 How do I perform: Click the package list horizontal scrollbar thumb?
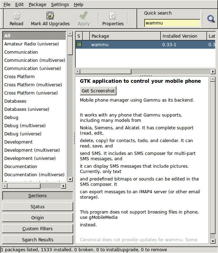pyautogui.click(x=105, y=71)
